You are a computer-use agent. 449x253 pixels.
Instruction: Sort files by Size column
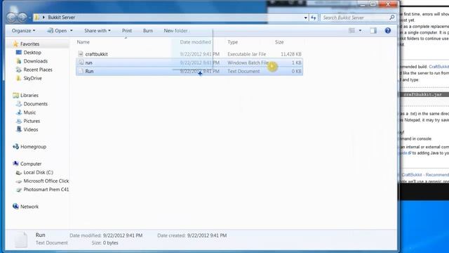(x=279, y=42)
